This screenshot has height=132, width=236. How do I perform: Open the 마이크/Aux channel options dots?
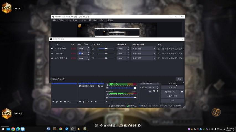[x=107, y=94]
